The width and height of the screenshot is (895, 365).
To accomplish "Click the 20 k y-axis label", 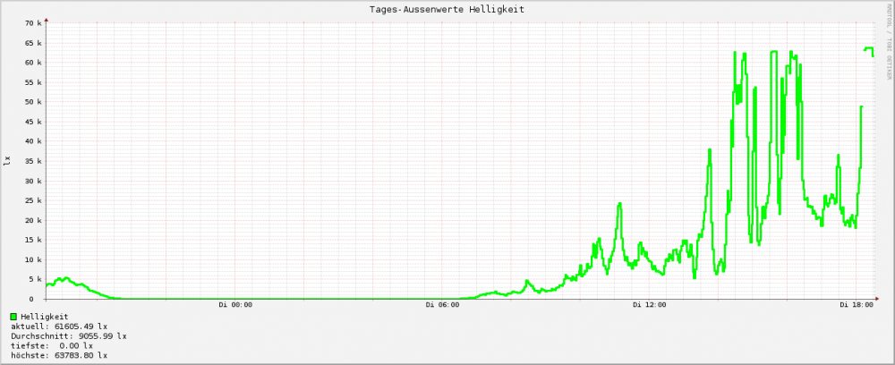I will (x=33, y=220).
